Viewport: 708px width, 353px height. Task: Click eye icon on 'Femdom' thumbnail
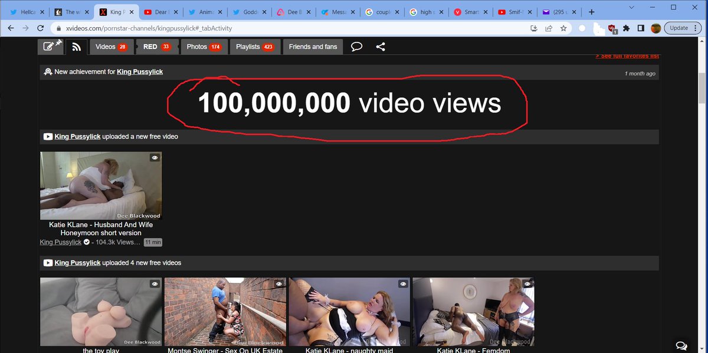pos(527,284)
